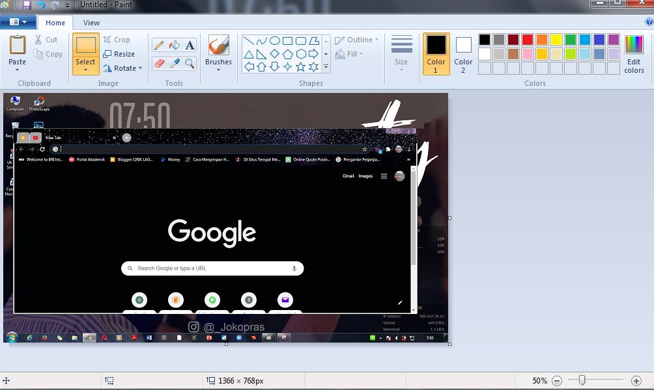Screen dimensions: 654x390
Task: Choose the Left arrow shape
Action: coord(249,66)
